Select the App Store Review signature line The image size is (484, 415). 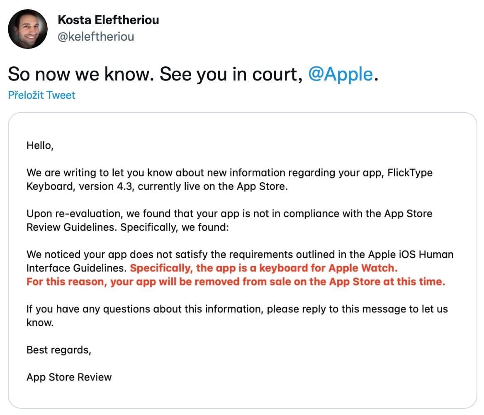coord(69,377)
